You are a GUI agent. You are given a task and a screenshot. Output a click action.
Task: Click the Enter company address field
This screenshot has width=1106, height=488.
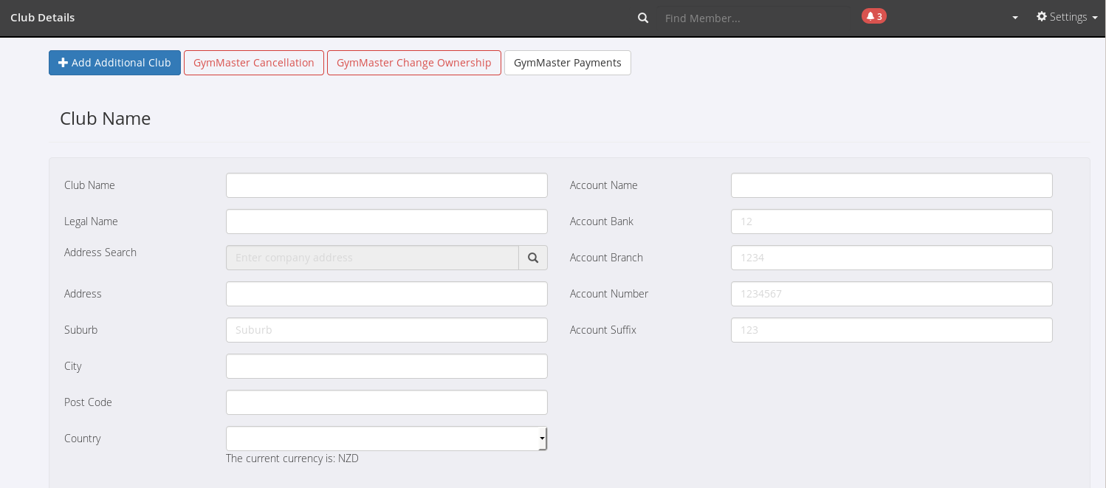[372, 258]
